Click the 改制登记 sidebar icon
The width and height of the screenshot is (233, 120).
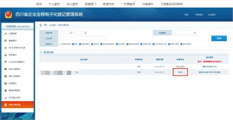click(x=6, y=55)
